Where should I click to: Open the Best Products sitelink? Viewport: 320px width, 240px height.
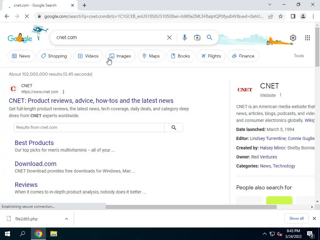[x=34, y=143]
